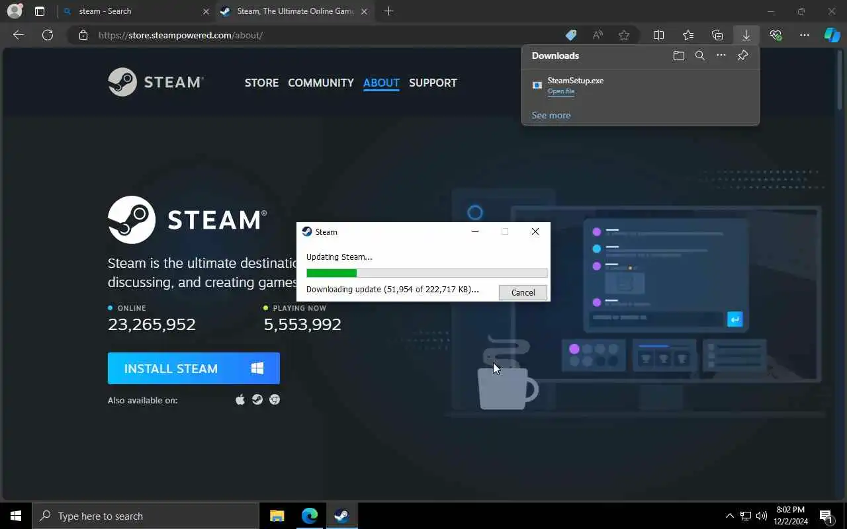Image resolution: width=847 pixels, height=529 pixels.
Task: Minimize the Steam updater dialog
Action: coord(475,231)
